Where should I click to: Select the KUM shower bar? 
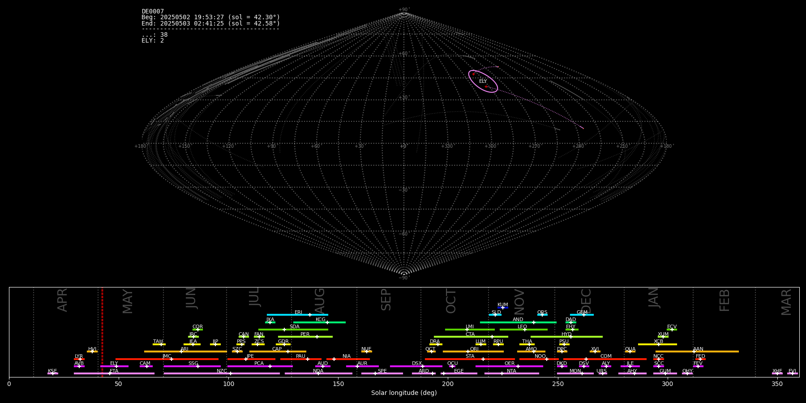[x=503, y=308]
